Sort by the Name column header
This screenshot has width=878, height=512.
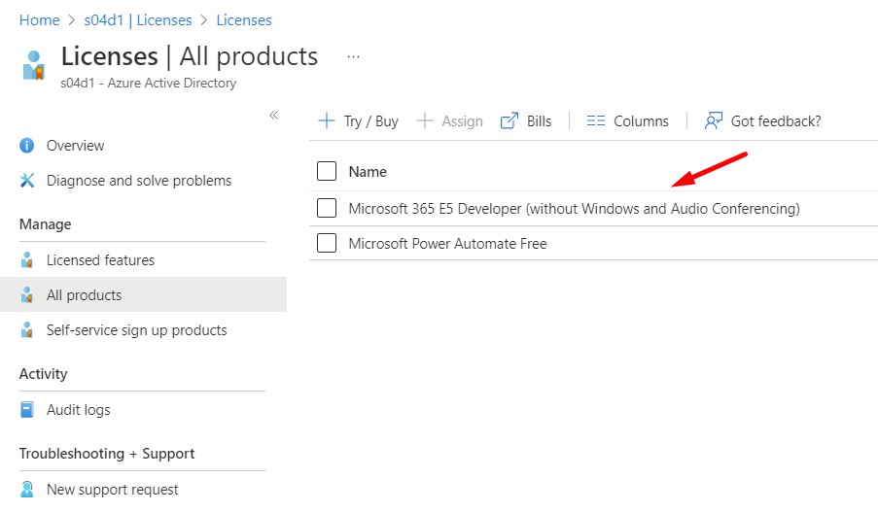[x=368, y=172]
